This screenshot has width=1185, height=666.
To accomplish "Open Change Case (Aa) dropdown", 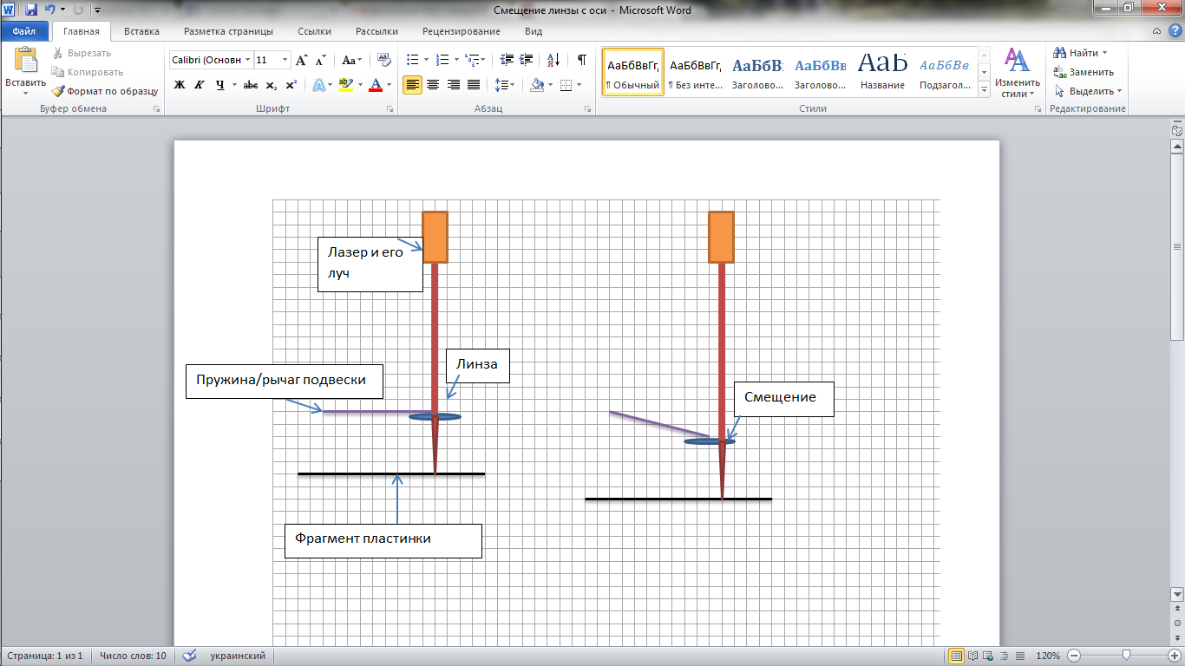I will click(x=351, y=60).
